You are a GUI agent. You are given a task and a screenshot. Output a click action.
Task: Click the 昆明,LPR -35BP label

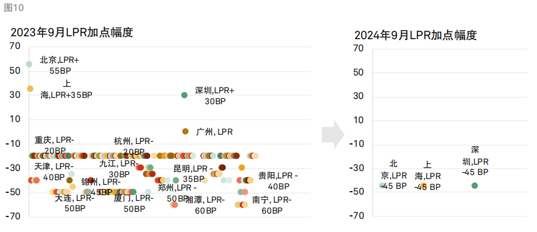click(193, 174)
